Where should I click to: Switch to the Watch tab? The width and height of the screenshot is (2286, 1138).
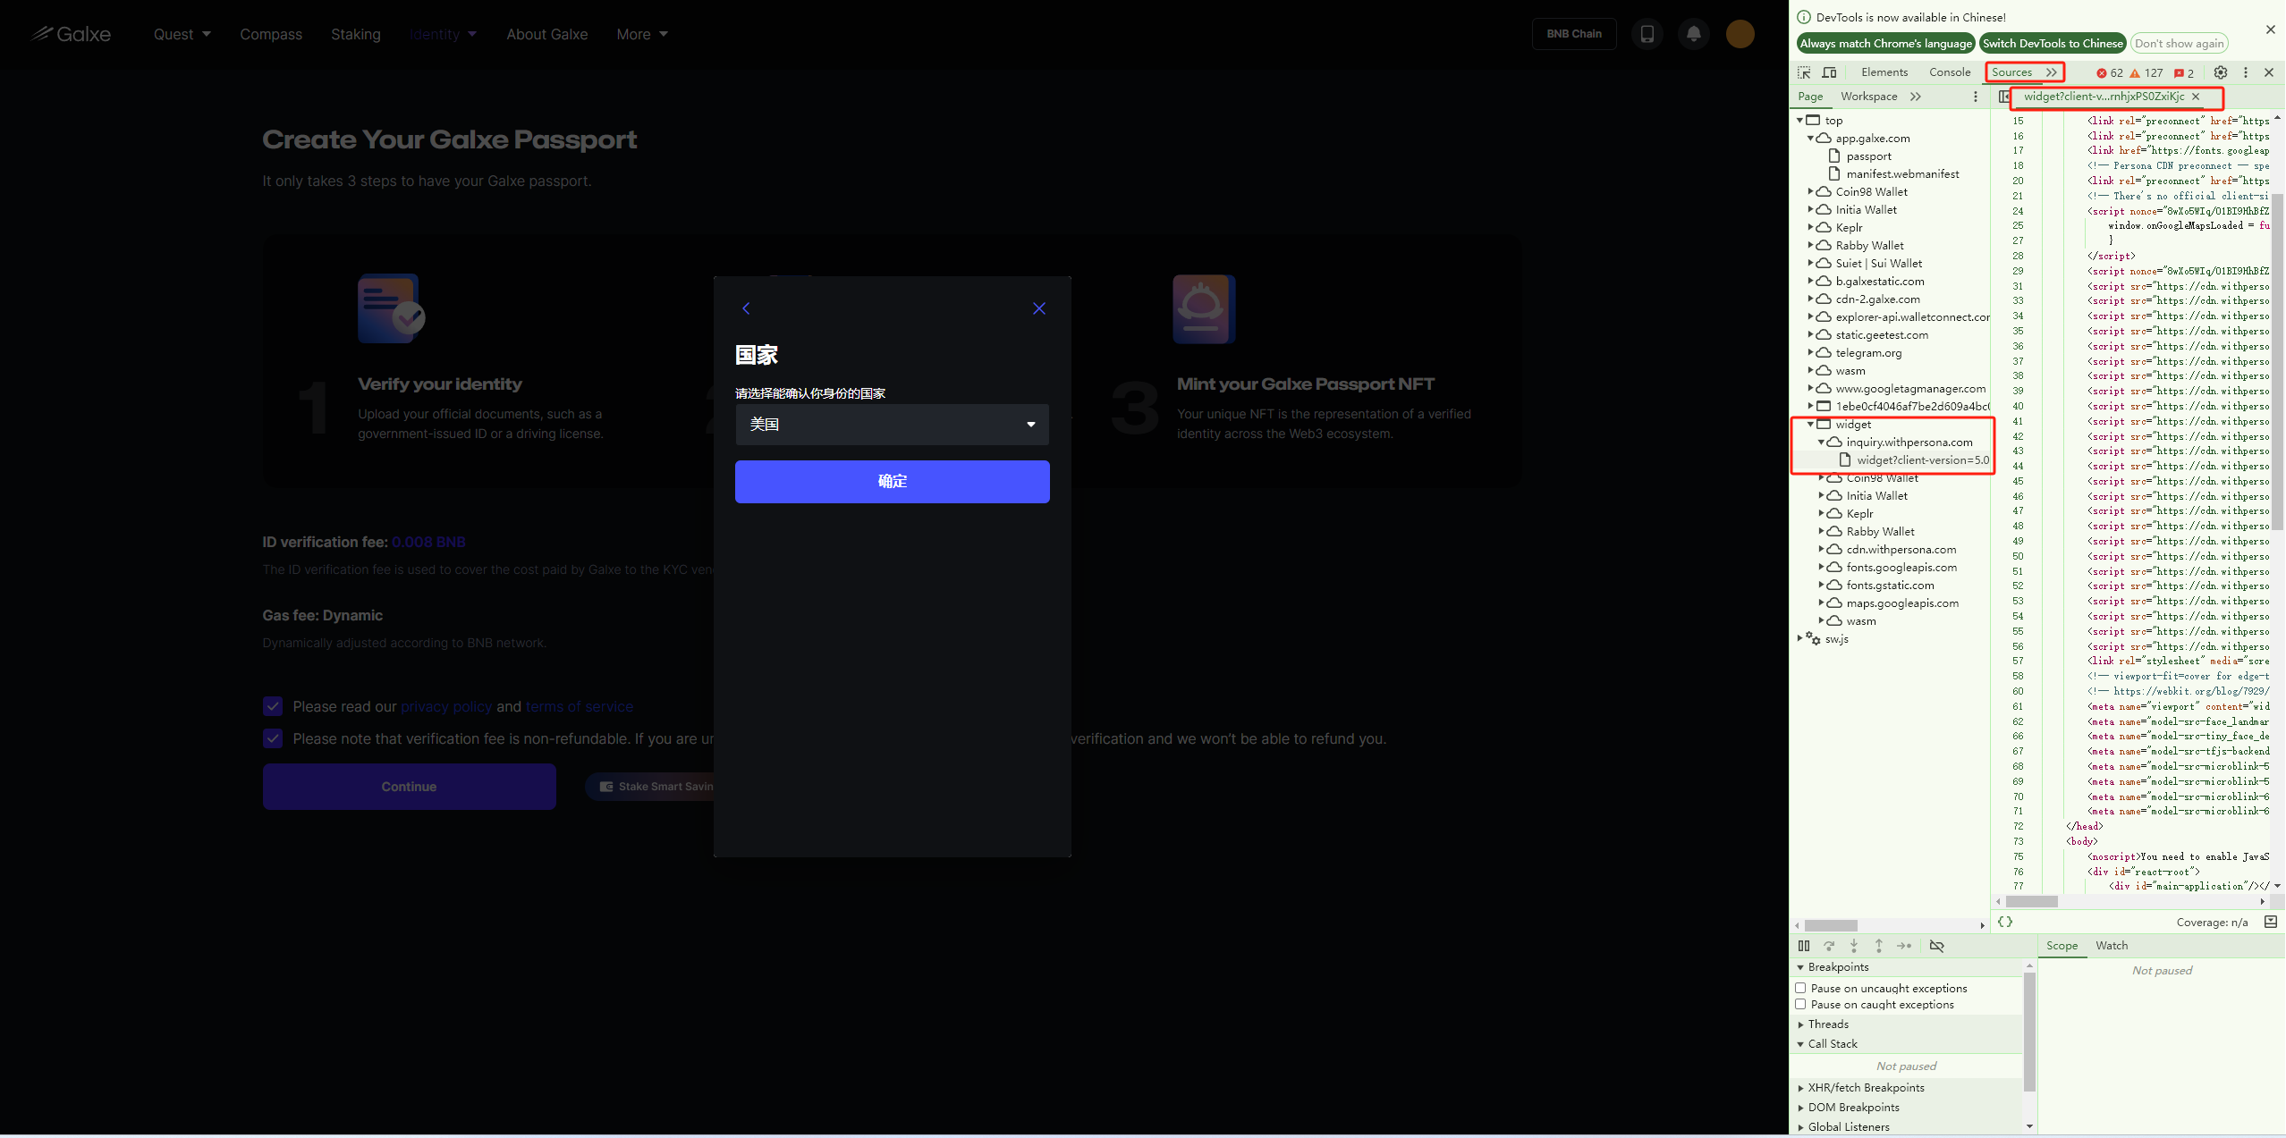click(2111, 946)
